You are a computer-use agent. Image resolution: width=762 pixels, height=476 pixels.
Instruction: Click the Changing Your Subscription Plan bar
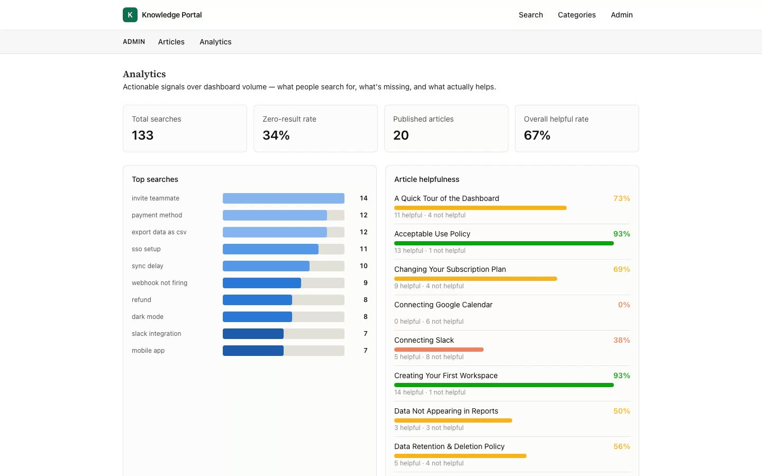476,279
